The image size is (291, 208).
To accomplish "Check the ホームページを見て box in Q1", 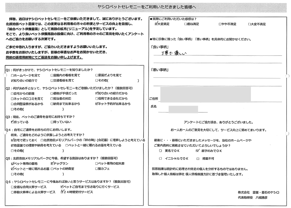I will pyautogui.click(x=12, y=75).
